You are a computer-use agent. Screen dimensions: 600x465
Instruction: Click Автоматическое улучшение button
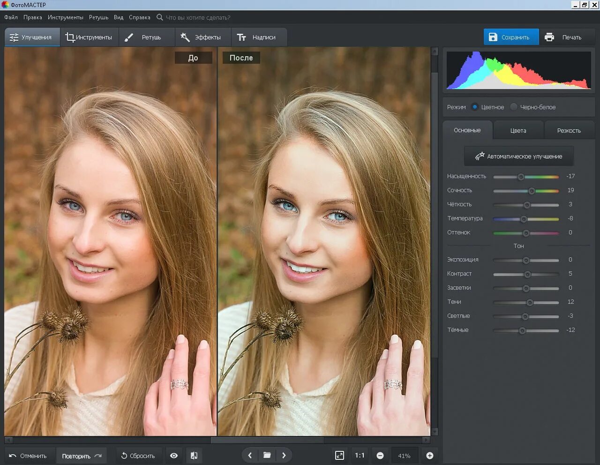518,156
